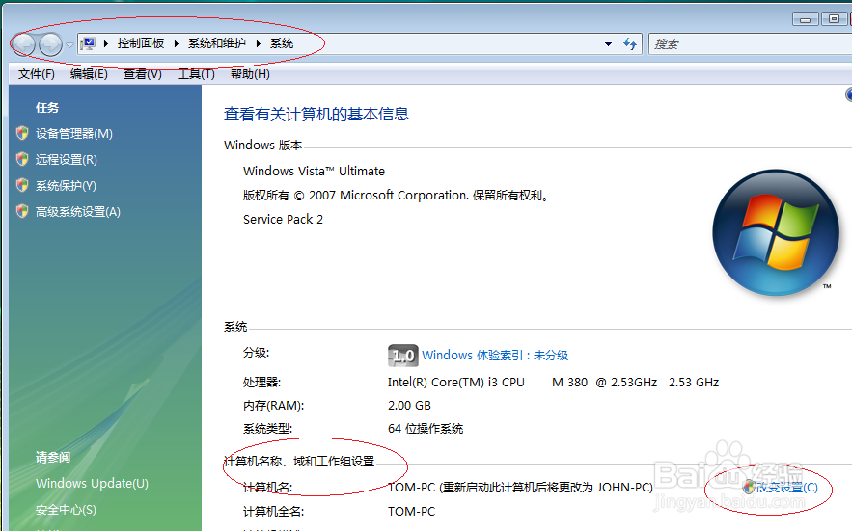Click into the 搜索 search box
Image resolution: width=852 pixels, height=531 pixels.
(x=750, y=44)
